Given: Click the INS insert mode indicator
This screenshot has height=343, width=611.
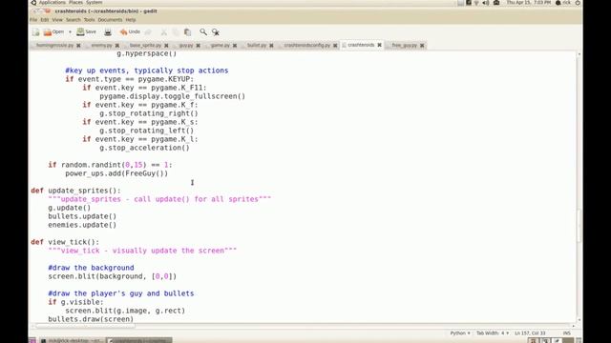Looking at the screenshot, I should [566, 333].
